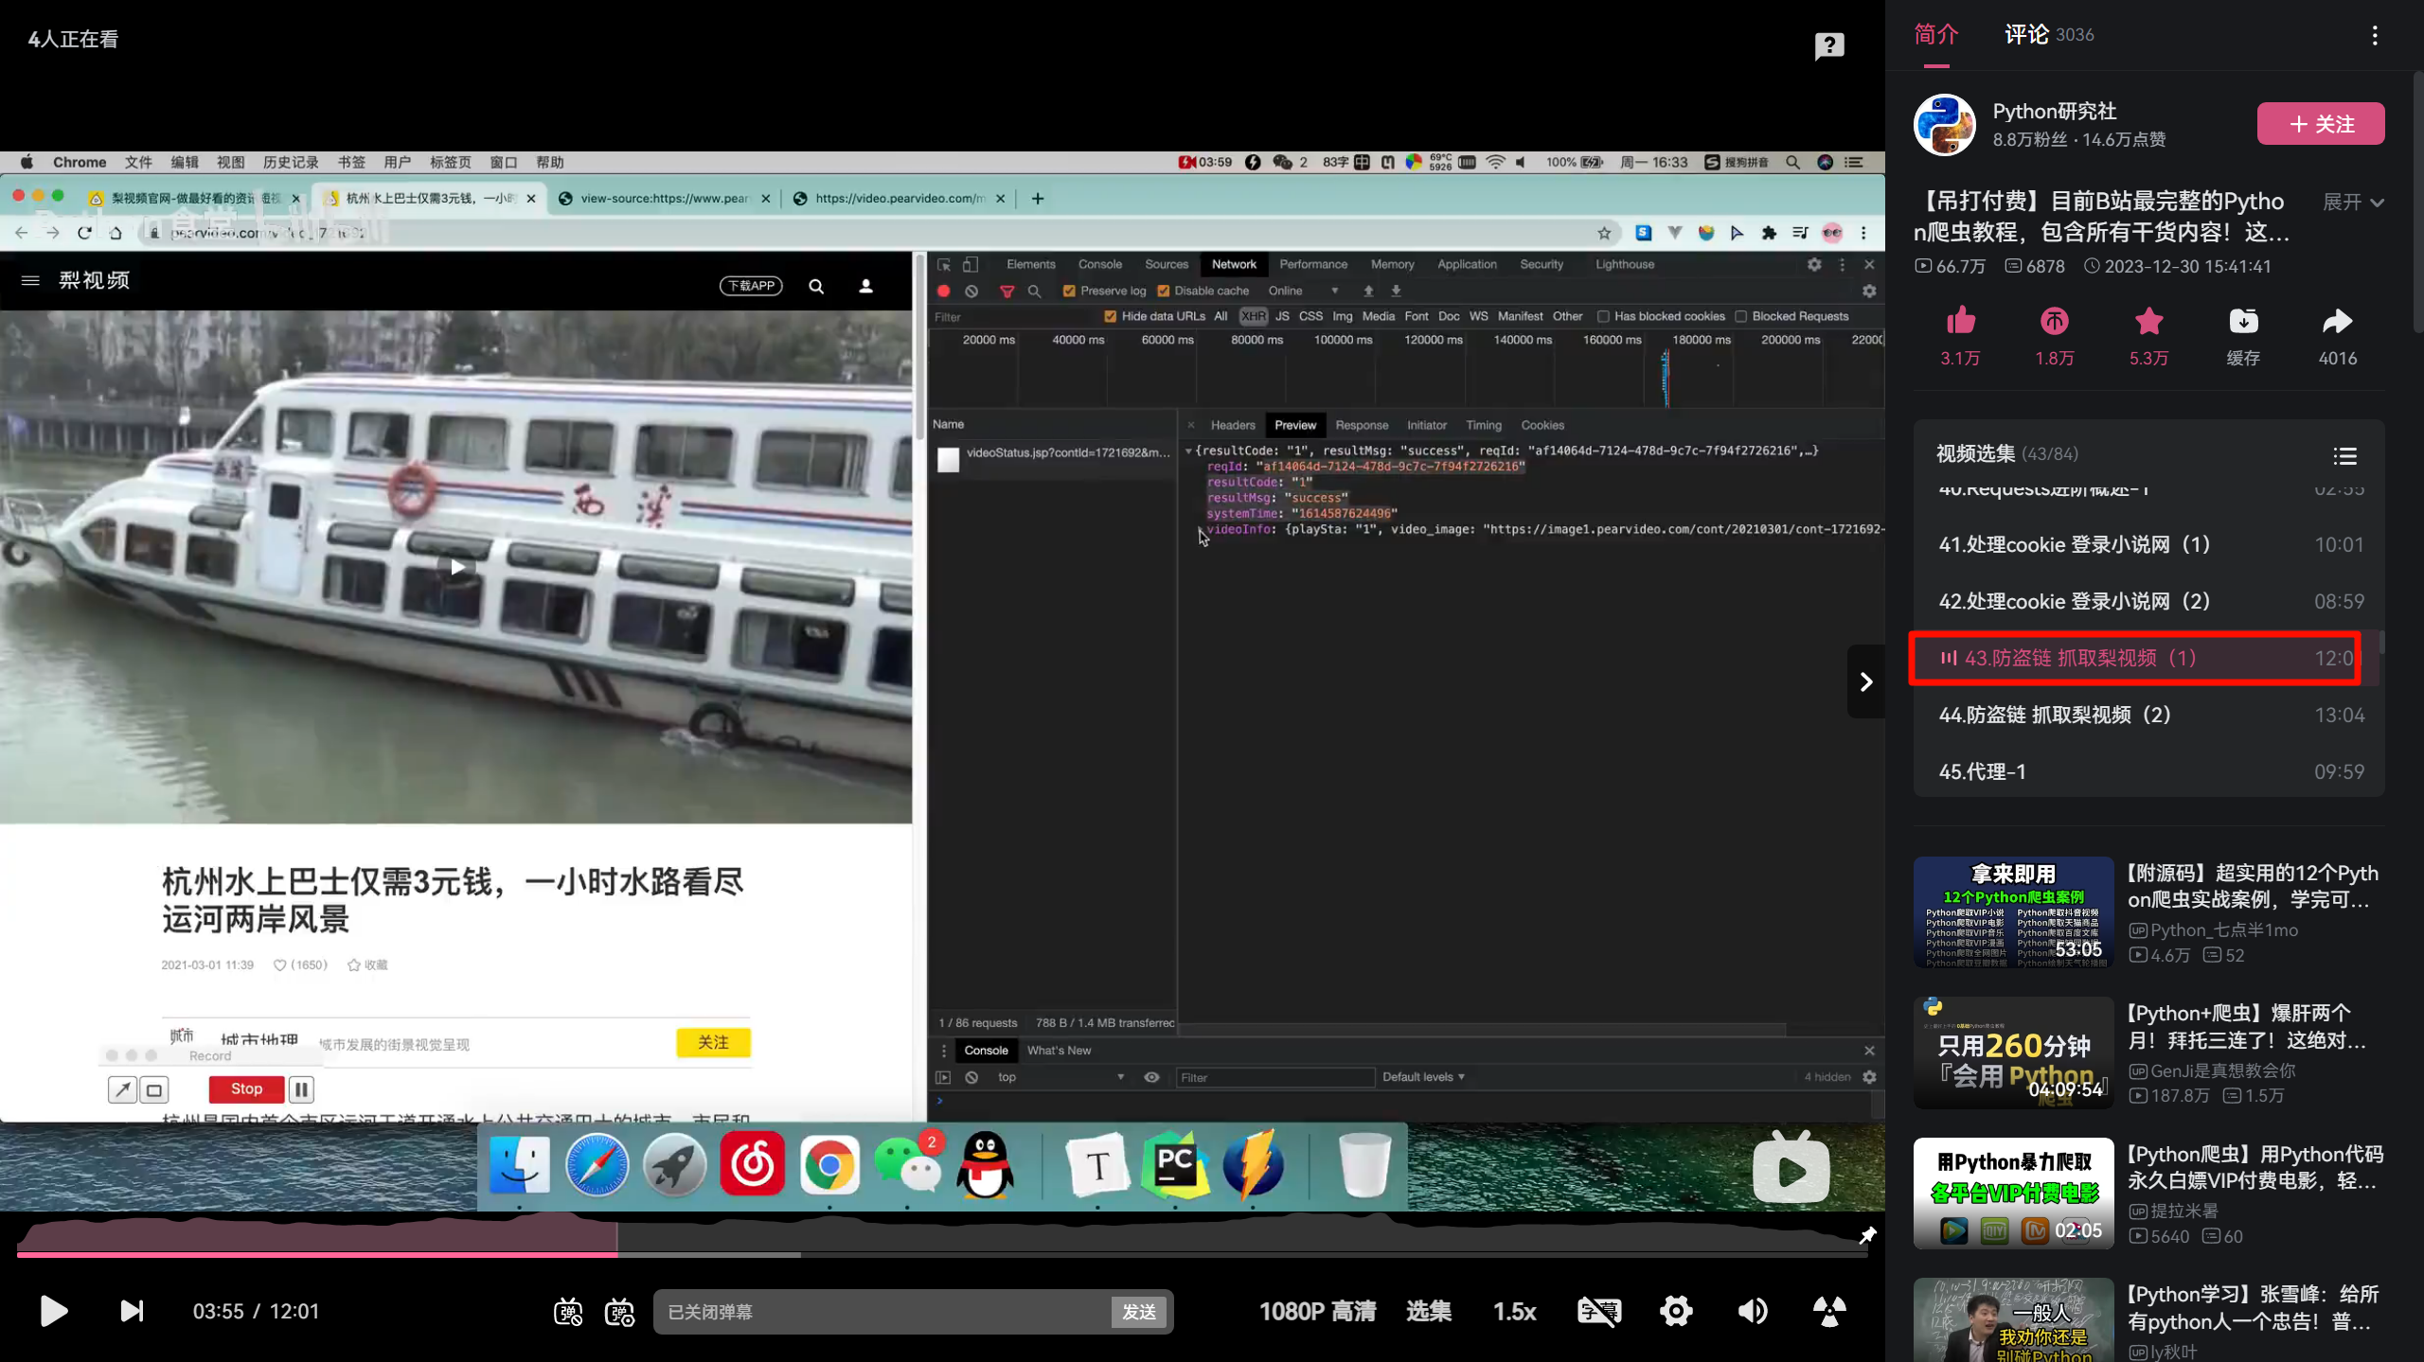
Task: Toggle the Disable cache checkbox
Action: (x=1164, y=292)
